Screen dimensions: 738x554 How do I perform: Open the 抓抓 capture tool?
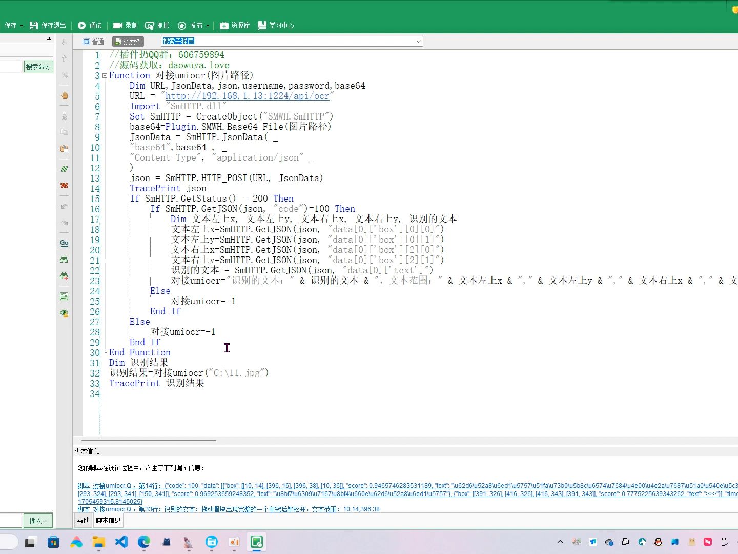click(x=157, y=25)
